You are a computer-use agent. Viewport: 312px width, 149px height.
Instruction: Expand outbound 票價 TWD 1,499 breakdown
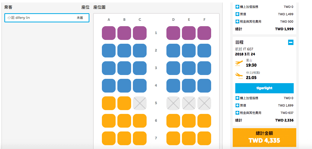pos(237,14)
